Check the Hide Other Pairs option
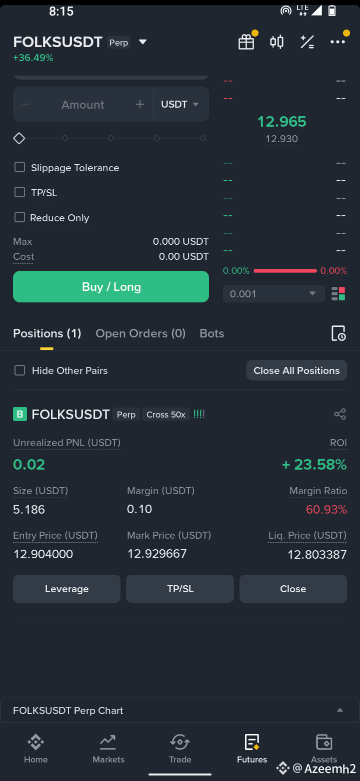Image resolution: width=360 pixels, height=781 pixels. [19, 370]
